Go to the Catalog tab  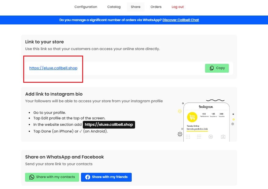coord(114,7)
